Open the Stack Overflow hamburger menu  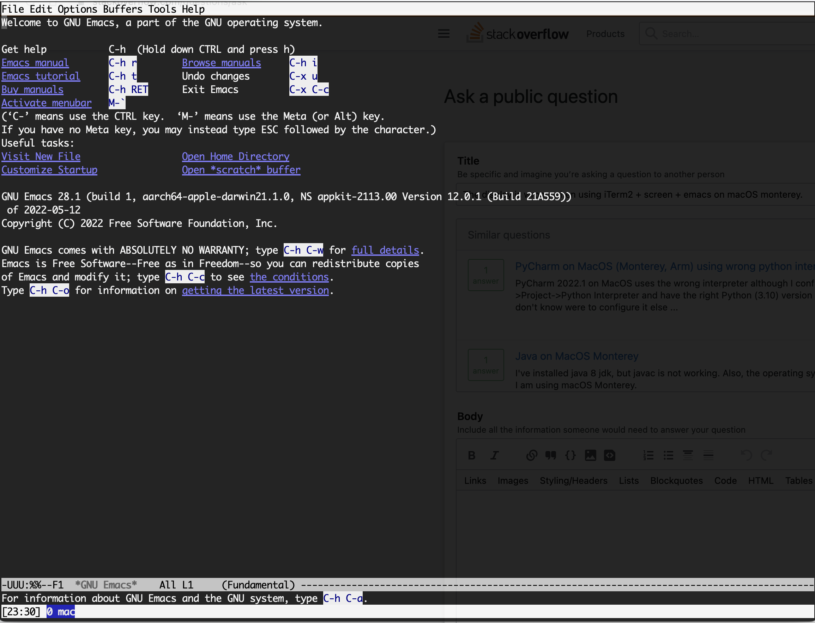(444, 34)
